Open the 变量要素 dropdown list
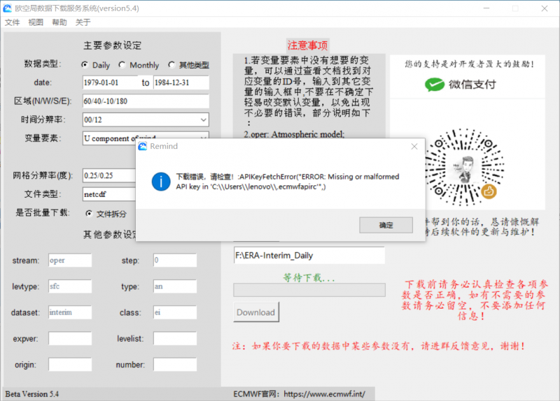This screenshot has height=401, width=560. [203, 138]
